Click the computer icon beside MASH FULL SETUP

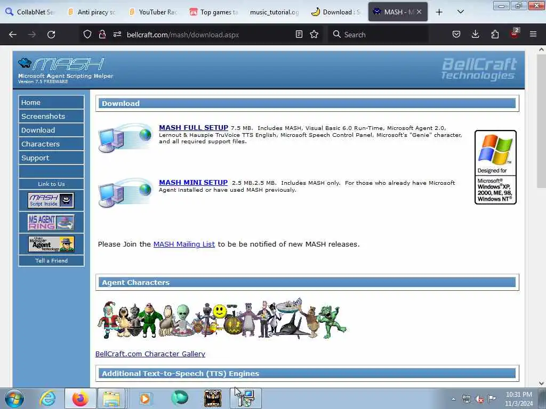tap(125, 138)
